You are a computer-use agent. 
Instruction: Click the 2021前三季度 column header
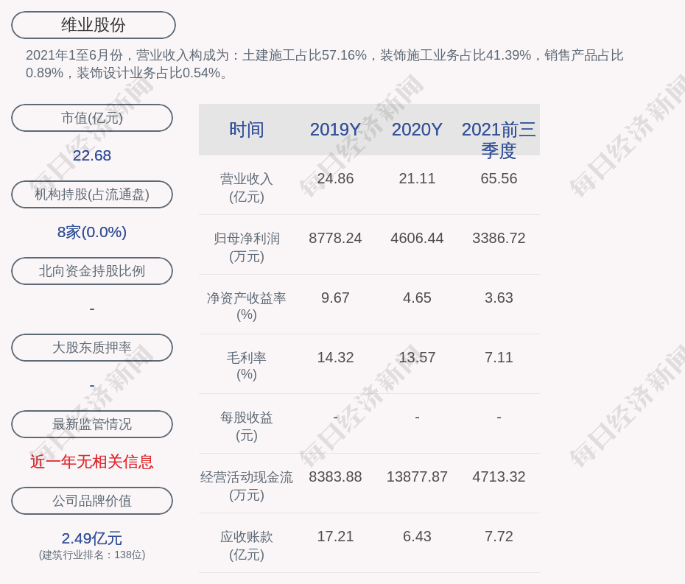(x=499, y=140)
